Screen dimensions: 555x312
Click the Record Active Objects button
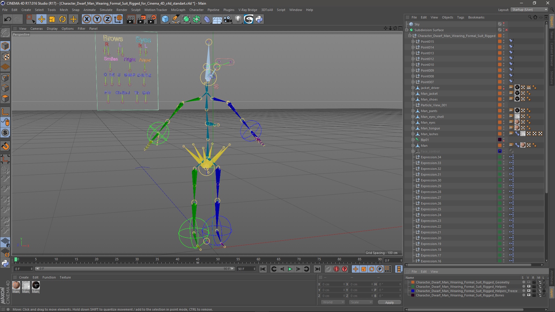(328, 269)
